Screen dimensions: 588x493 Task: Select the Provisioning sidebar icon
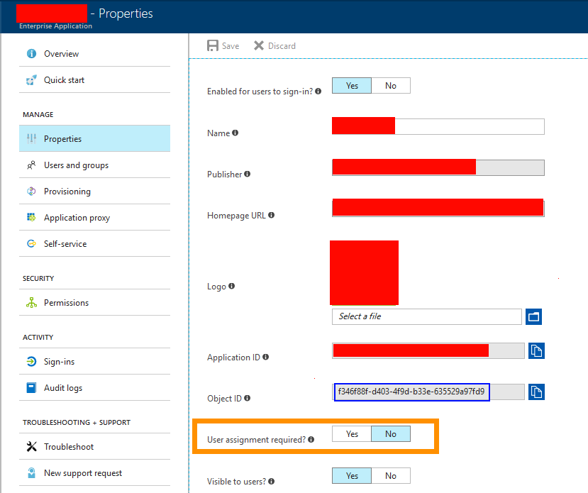30,191
